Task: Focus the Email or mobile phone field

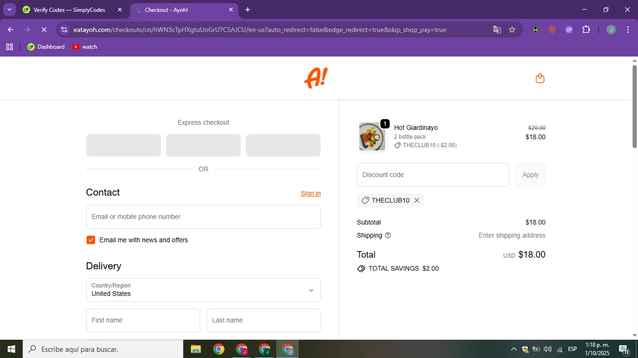Action: click(x=203, y=217)
